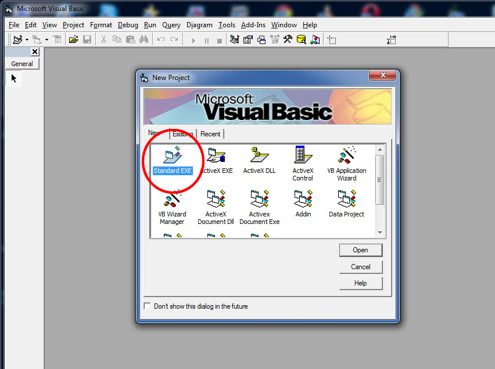
Task: Expand the Add Project dropdown arrow
Action: tap(27, 39)
